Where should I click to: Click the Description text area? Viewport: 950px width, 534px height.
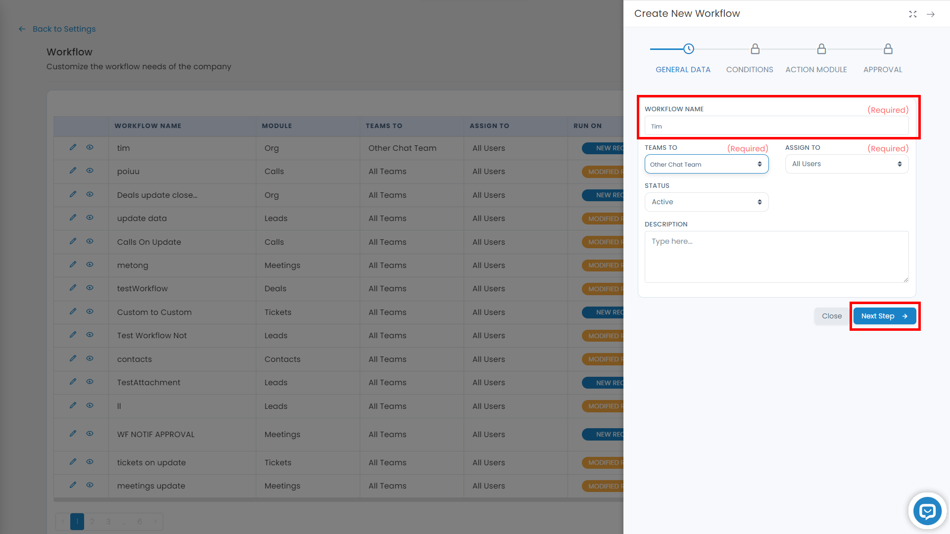click(776, 257)
